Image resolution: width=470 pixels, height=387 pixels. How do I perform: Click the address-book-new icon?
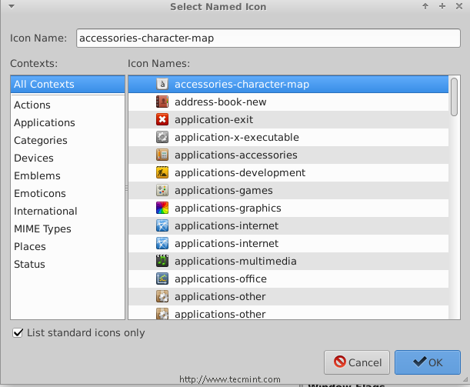click(162, 102)
